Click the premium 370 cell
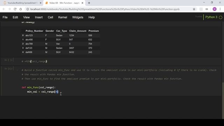The image size is (224, 126). pyautogui.click(x=90, y=48)
